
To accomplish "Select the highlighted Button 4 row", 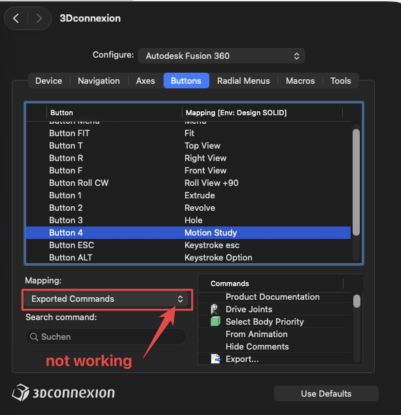I will 188,232.
